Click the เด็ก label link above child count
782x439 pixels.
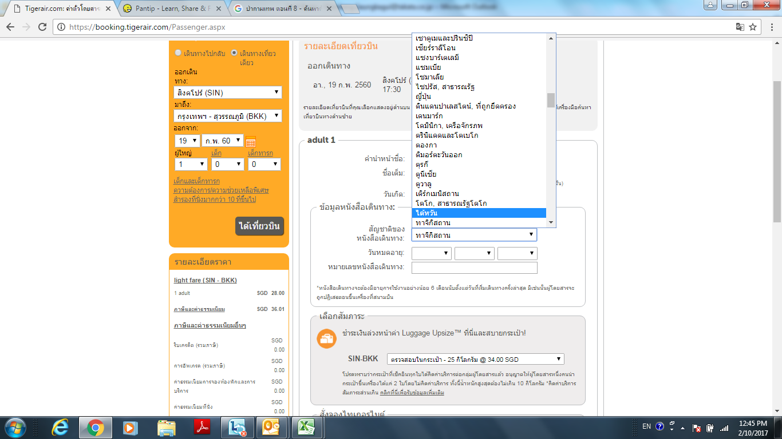pos(216,153)
